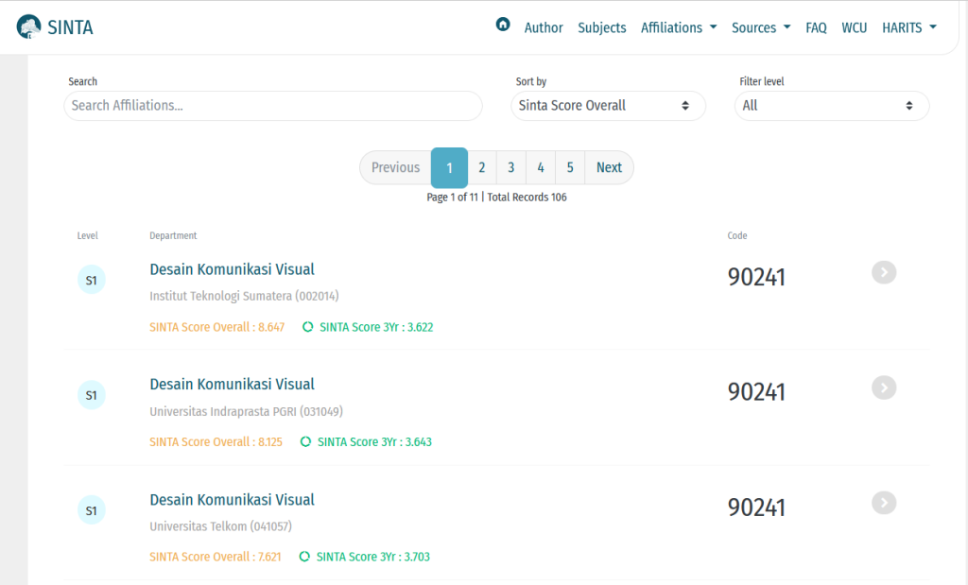The height and width of the screenshot is (585, 968).
Task: Open the Subjects page
Action: [602, 27]
